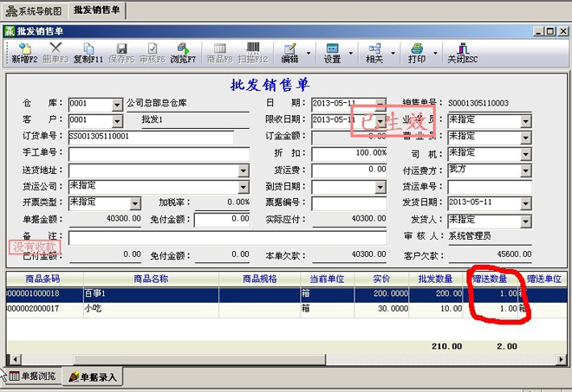Expand the 仓库 warehouse dropdown
572x392 pixels.
coord(118,104)
